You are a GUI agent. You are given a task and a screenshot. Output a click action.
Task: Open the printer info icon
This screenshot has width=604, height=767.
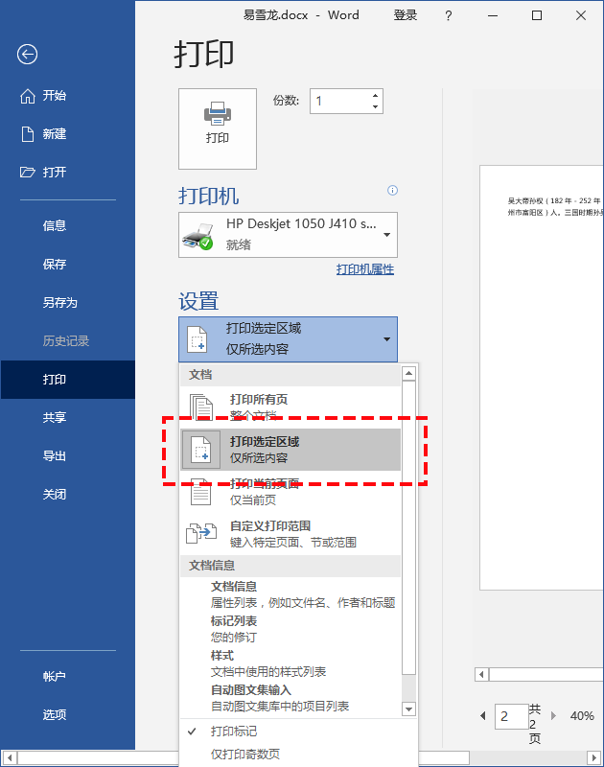392,190
